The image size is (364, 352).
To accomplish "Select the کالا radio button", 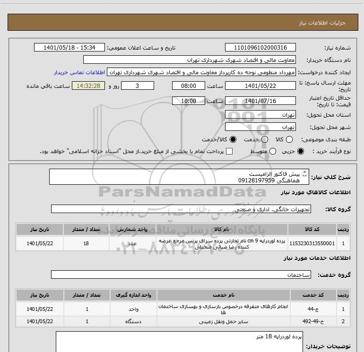I will 289,139.
